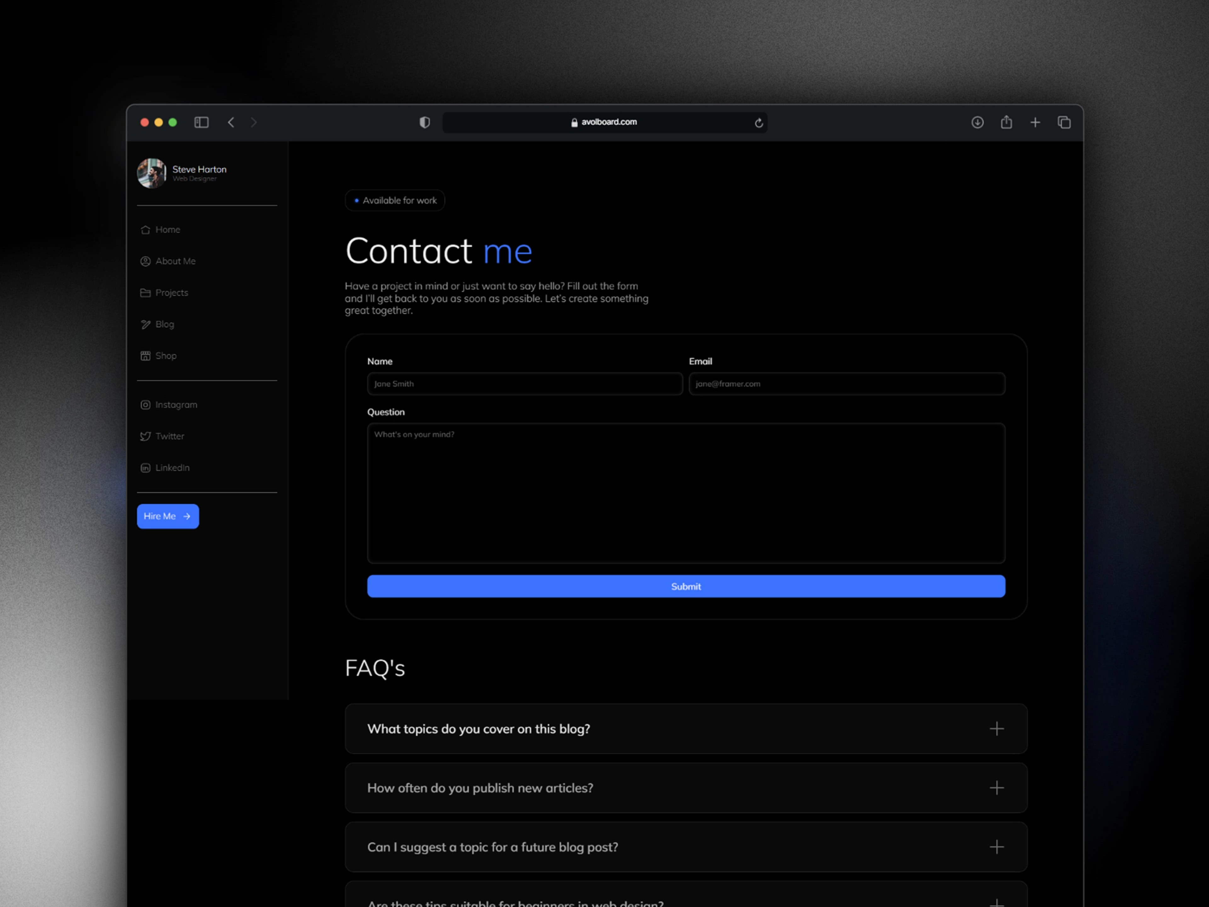
Task: Reload the page with the refresh icon
Action: (x=759, y=123)
